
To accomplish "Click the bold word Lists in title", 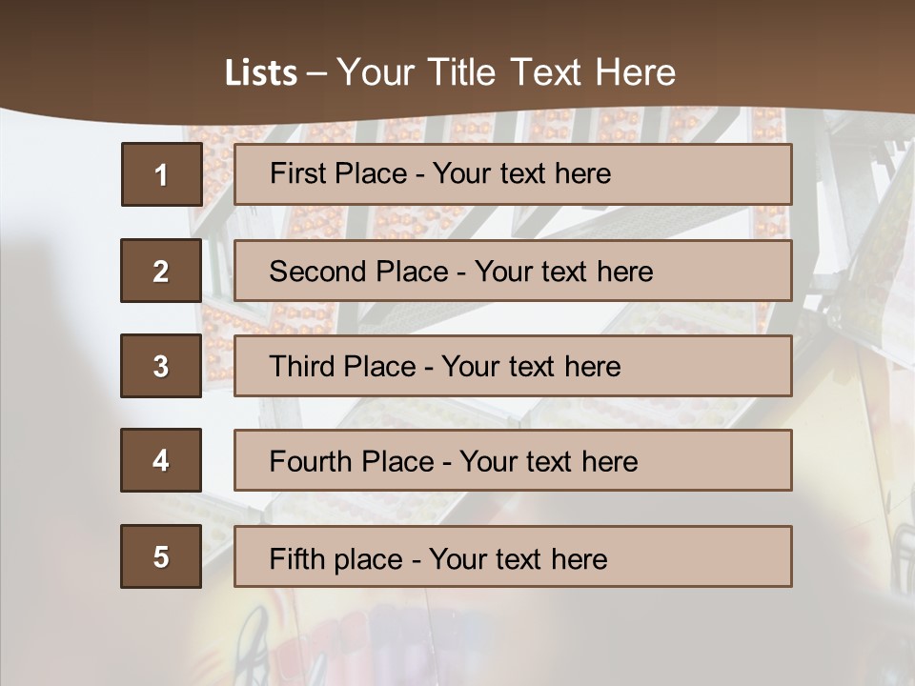I will click(x=261, y=73).
